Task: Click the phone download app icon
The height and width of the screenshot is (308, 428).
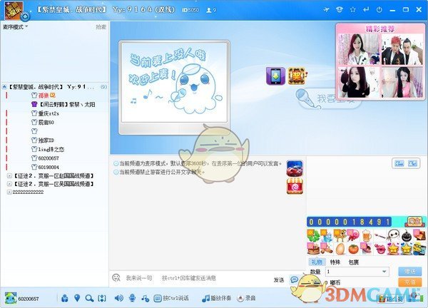Action: pyautogui.click(x=275, y=76)
